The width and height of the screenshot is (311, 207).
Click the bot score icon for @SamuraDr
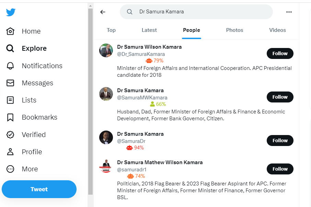pos(129,148)
